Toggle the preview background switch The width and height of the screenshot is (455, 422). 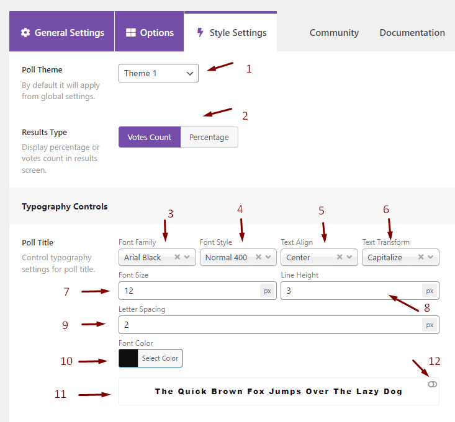click(433, 384)
